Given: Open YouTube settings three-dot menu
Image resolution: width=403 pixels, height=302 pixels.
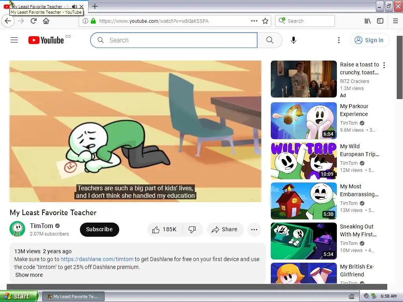Looking at the screenshot, I should [339, 40].
